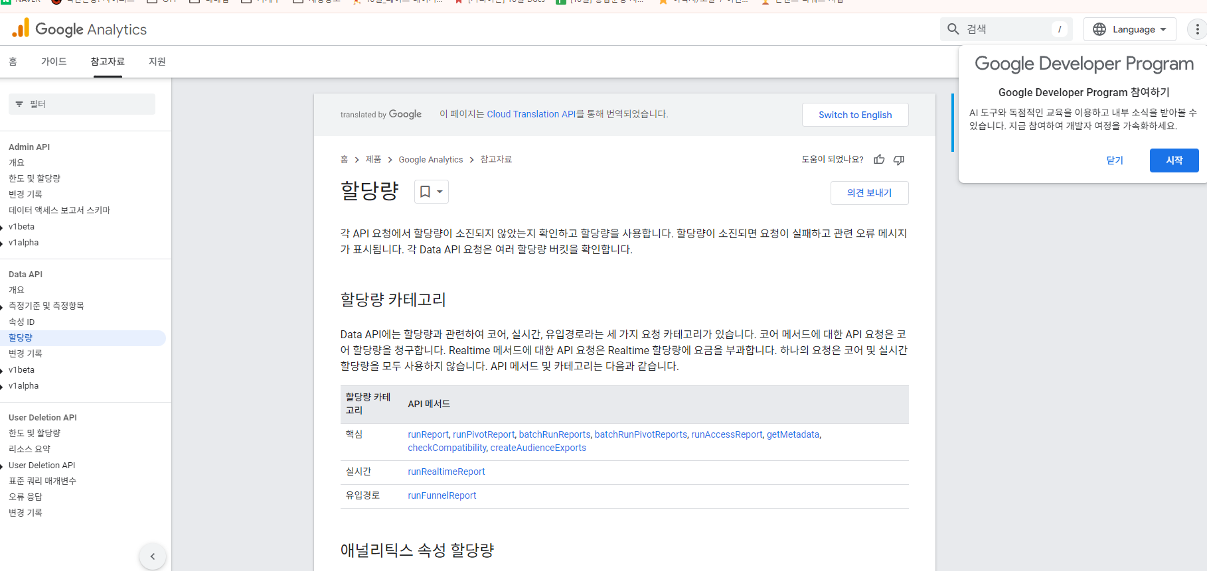The image size is (1207, 571).
Task: Expand v1beta under Data API
Action: [x=3, y=370]
